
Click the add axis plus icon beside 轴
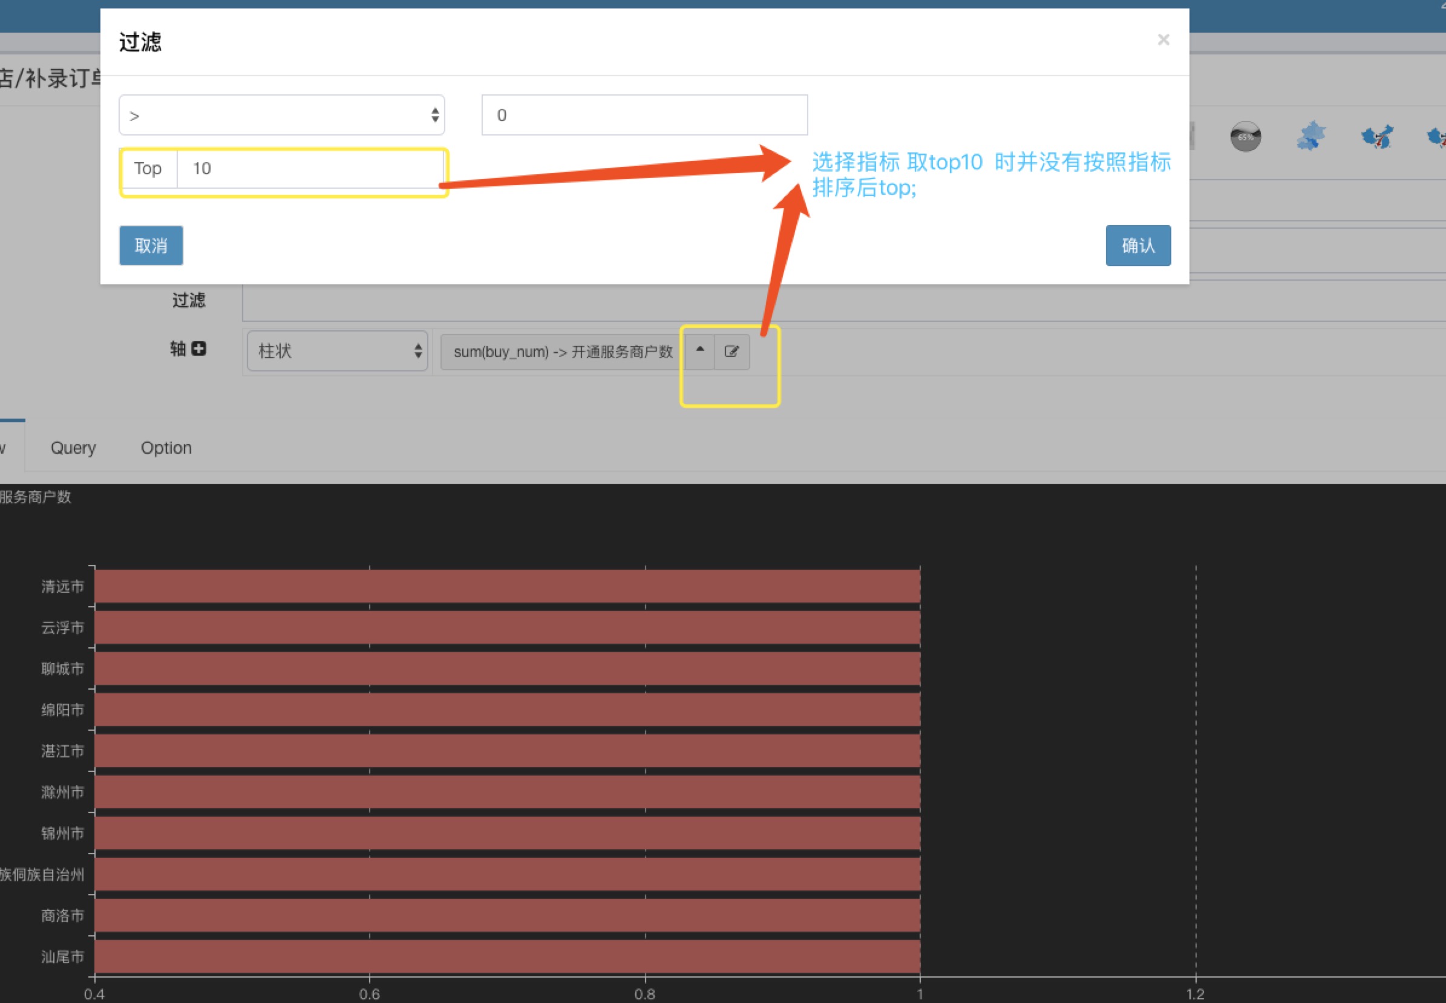(x=197, y=350)
